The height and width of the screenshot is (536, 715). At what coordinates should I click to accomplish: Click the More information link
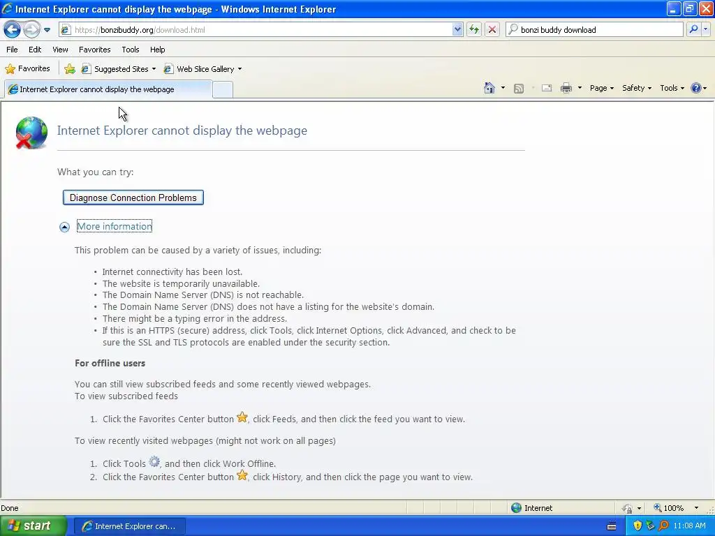(115, 227)
